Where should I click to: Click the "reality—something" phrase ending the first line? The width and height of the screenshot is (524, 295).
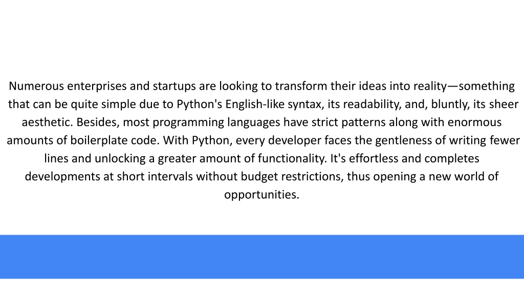tap(464, 86)
